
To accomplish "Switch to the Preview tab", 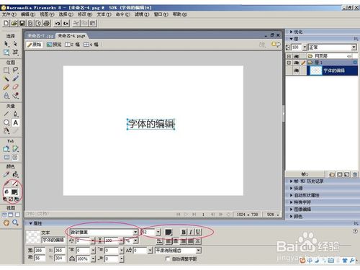I will 54,45.
